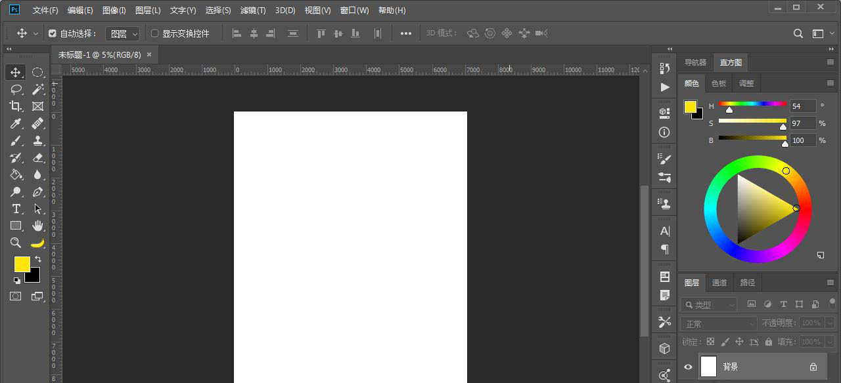841x383 pixels.
Task: Switch to the 通道 tab
Action: pos(719,283)
